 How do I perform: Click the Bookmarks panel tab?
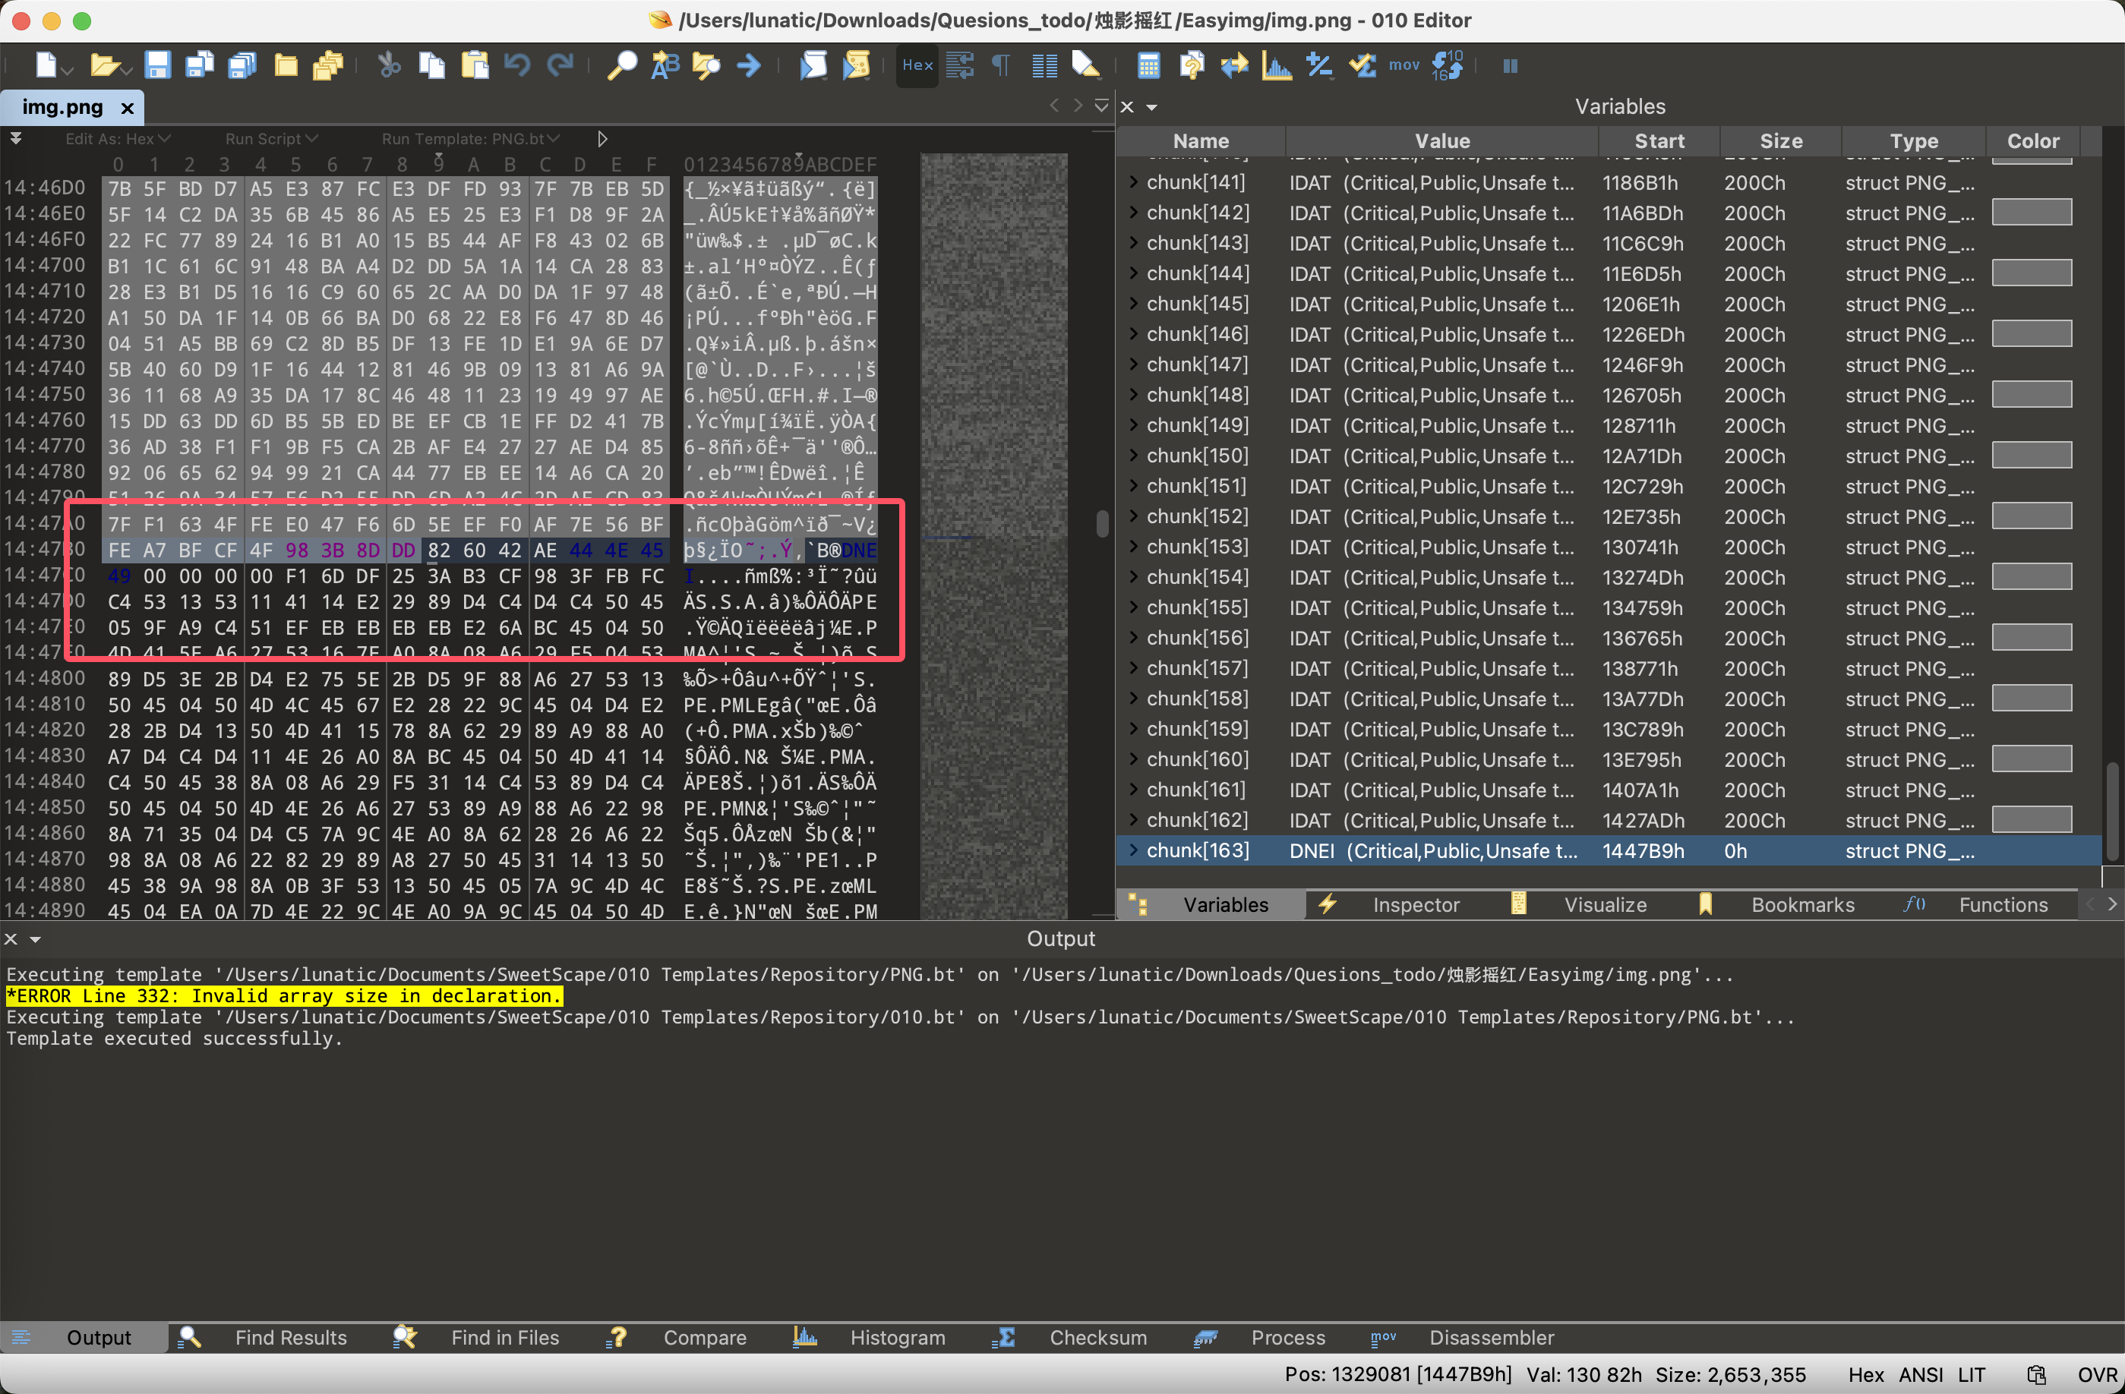coord(1801,905)
